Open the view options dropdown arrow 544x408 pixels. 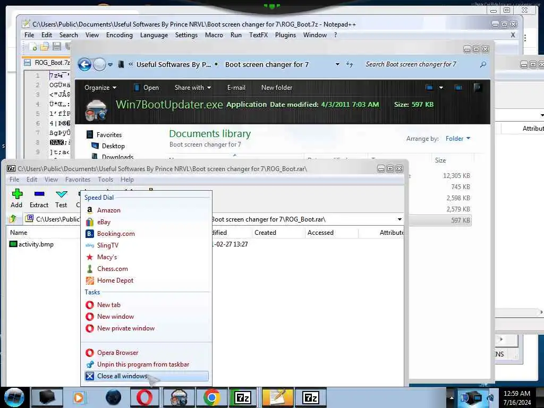tap(441, 88)
